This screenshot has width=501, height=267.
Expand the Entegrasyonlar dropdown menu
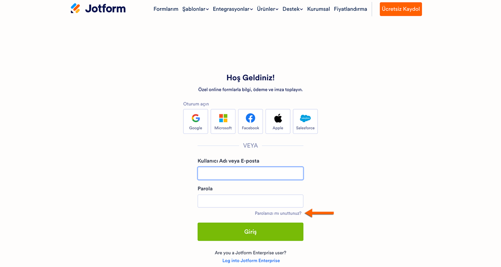(233, 9)
